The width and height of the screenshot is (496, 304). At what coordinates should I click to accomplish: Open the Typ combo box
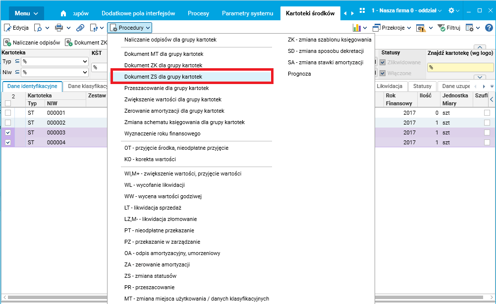click(x=55, y=61)
